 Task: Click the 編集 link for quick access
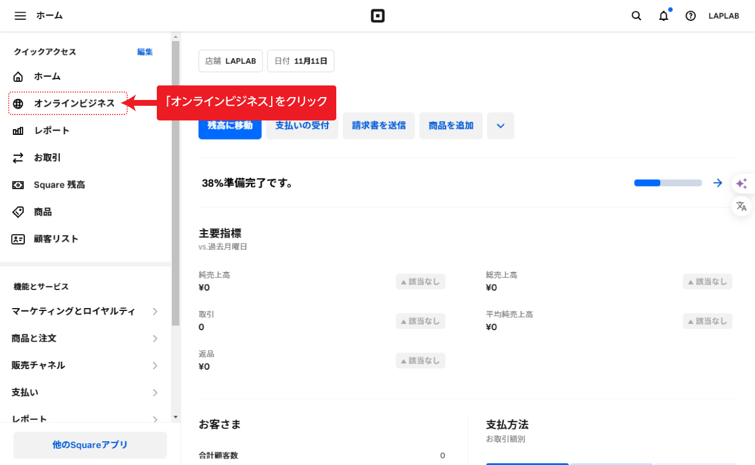pos(145,52)
